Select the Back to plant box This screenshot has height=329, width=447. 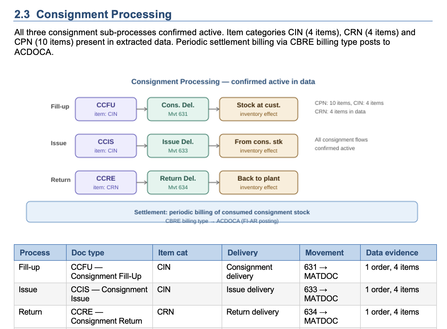coord(258,182)
